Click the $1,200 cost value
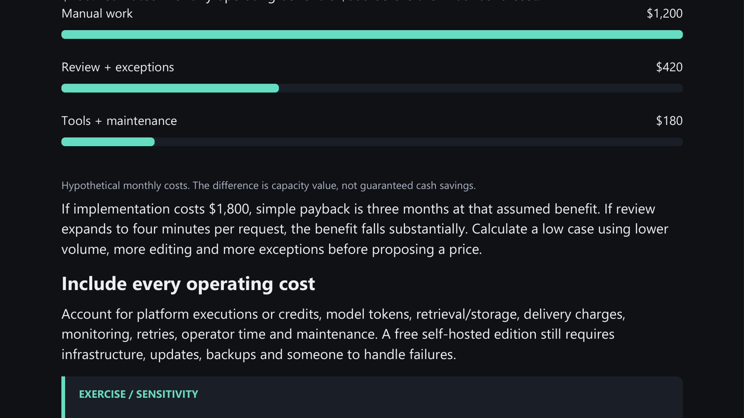 [664, 14]
